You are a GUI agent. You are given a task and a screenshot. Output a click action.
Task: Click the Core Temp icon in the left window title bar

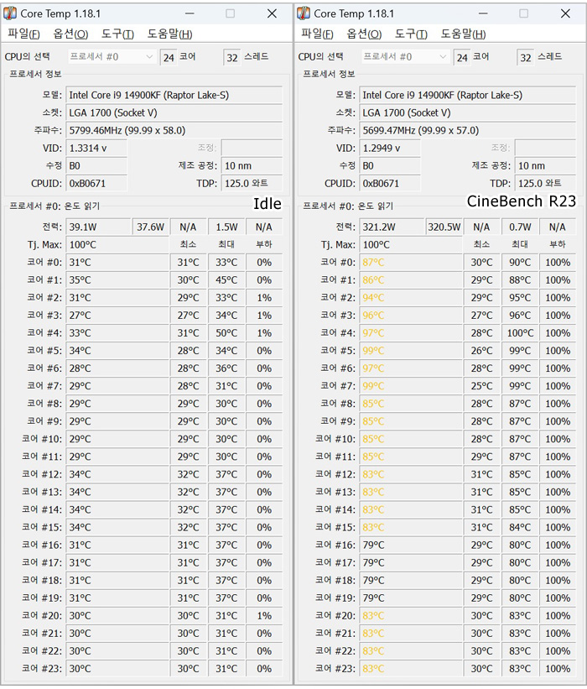pyautogui.click(x=10, y=13)
